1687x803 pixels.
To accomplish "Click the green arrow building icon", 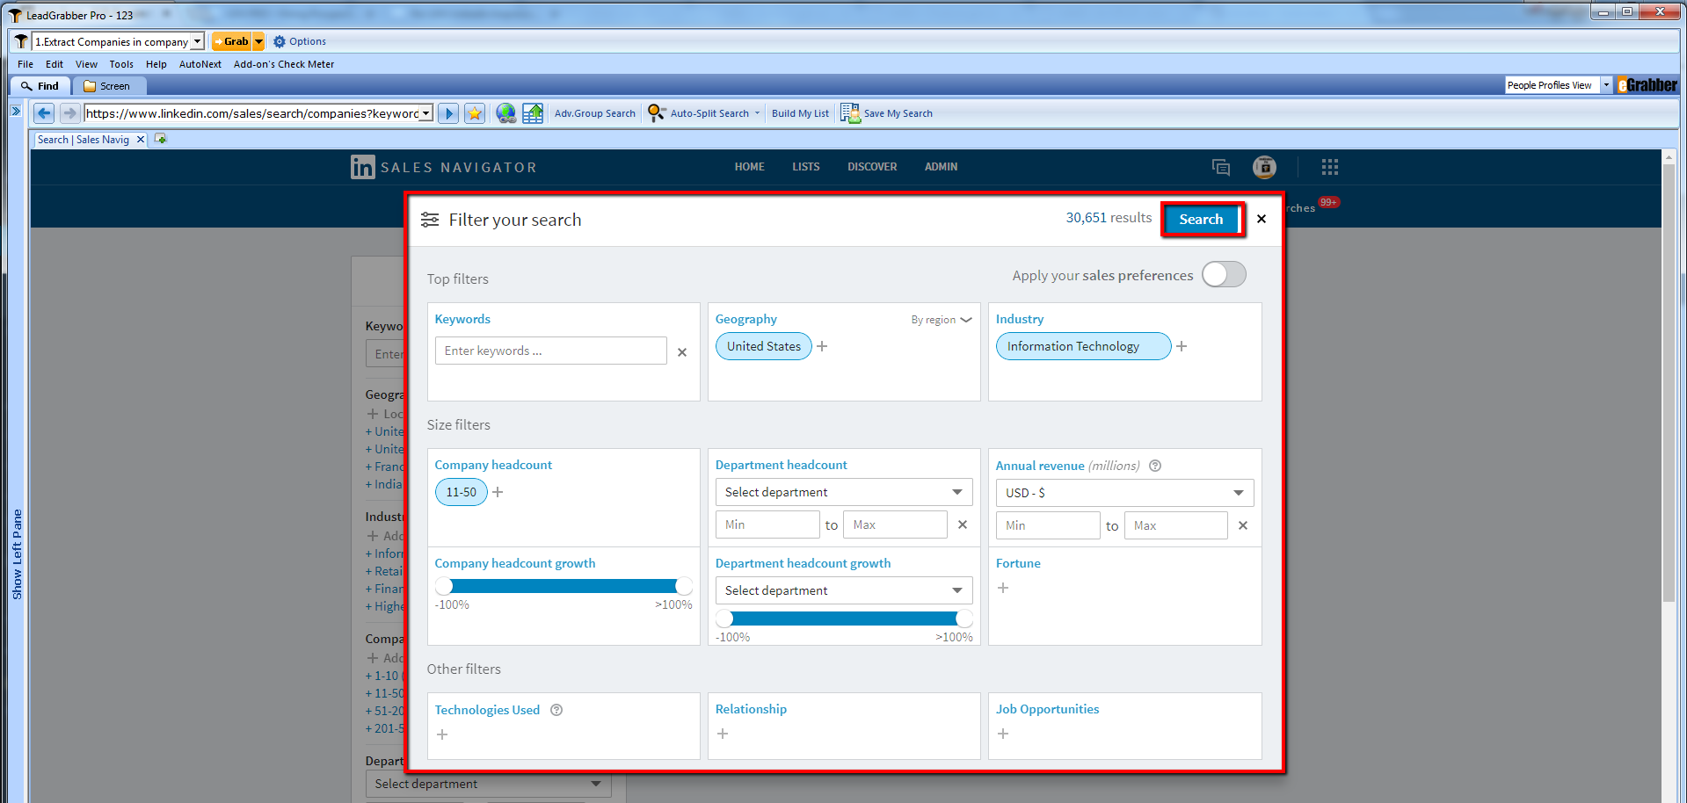I will [x=533, y=113].
